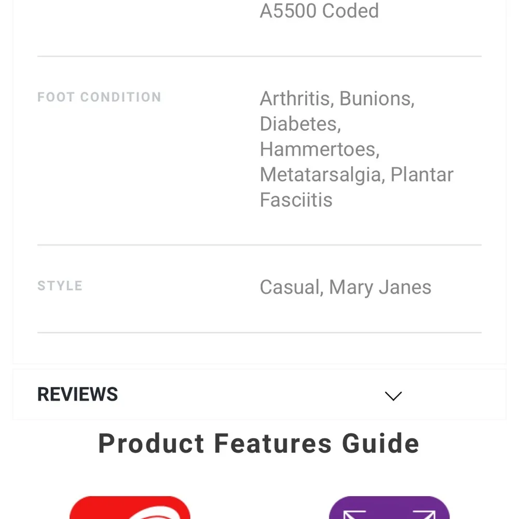Screen dimensions: 519x519
Task: Tap the purple feature icon with arrows
Action: click(389, 509)
